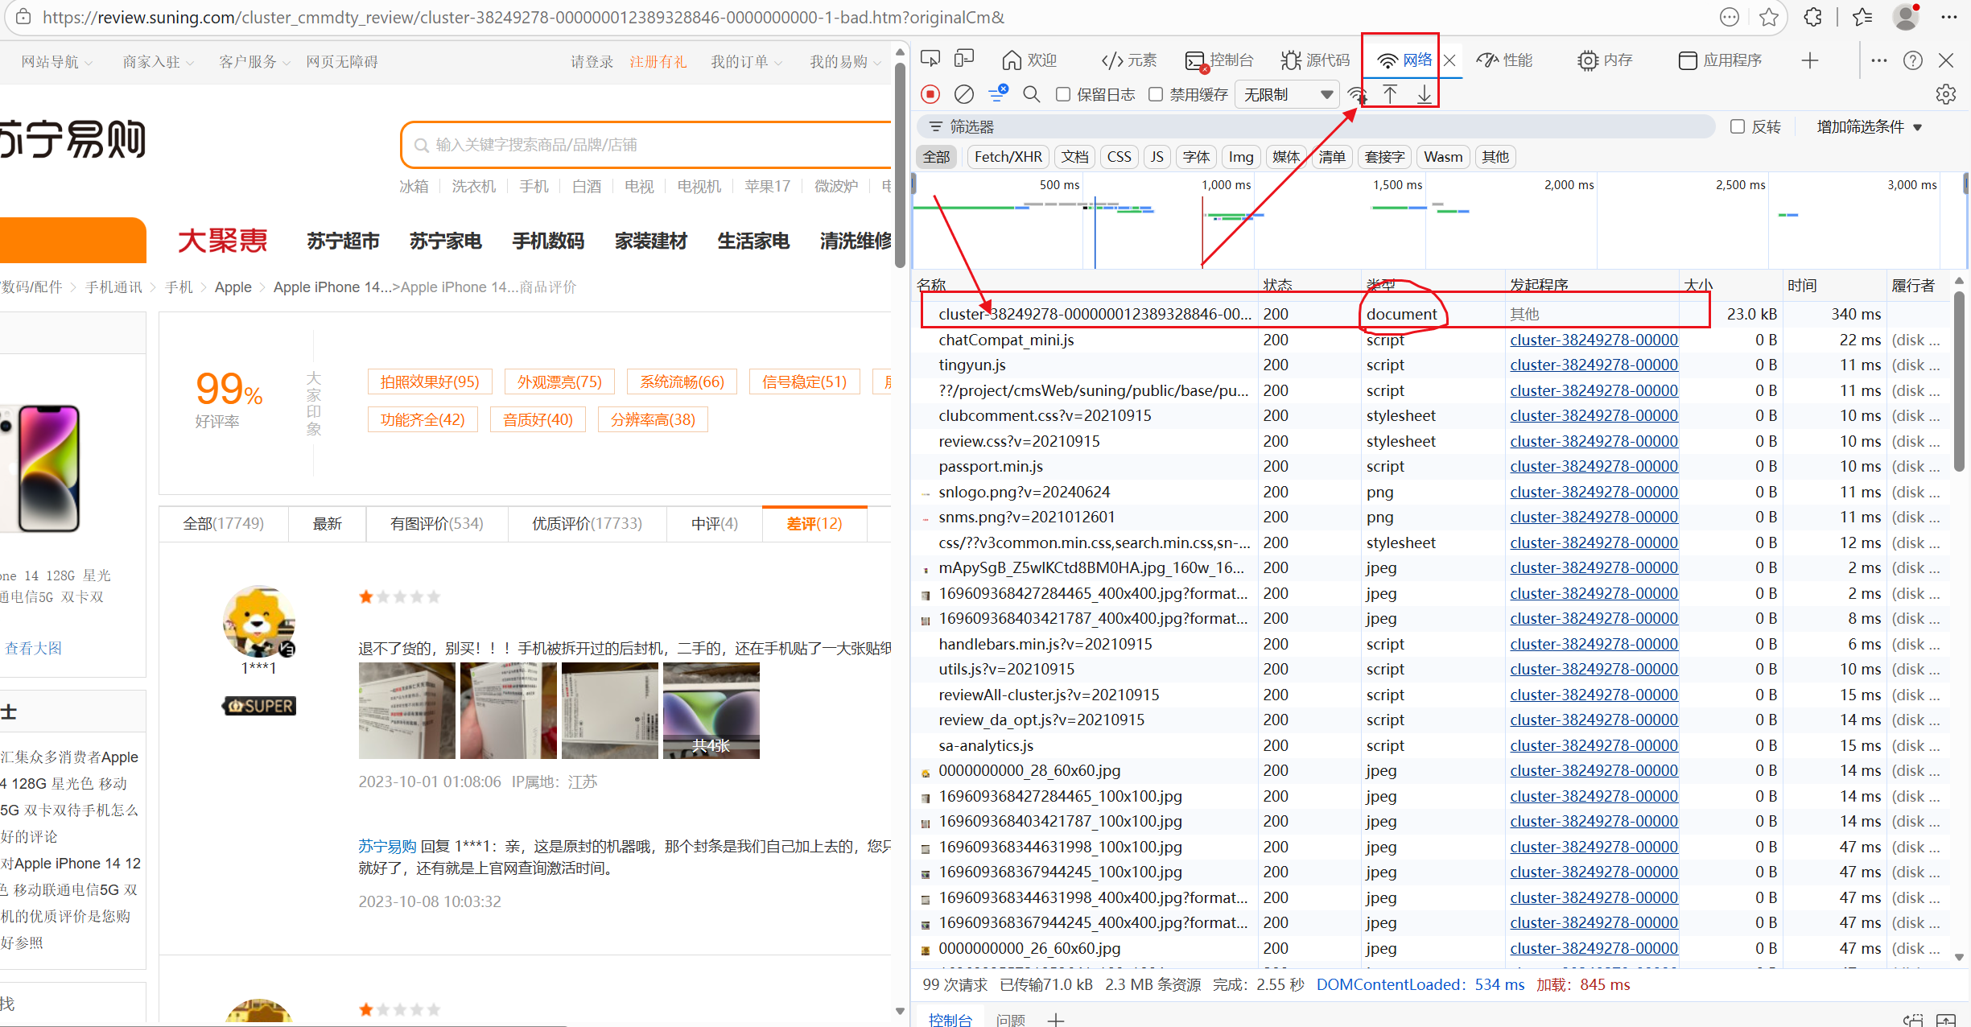Screen dimensions: 1971x1027
Task: Switch to 应用程序 DevTools tab
Action: [x=1720, y=60]
